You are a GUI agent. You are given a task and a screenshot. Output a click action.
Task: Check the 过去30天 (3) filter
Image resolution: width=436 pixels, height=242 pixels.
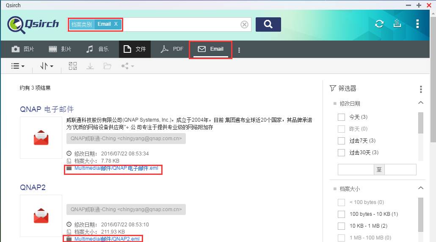(x=341, y=152)
